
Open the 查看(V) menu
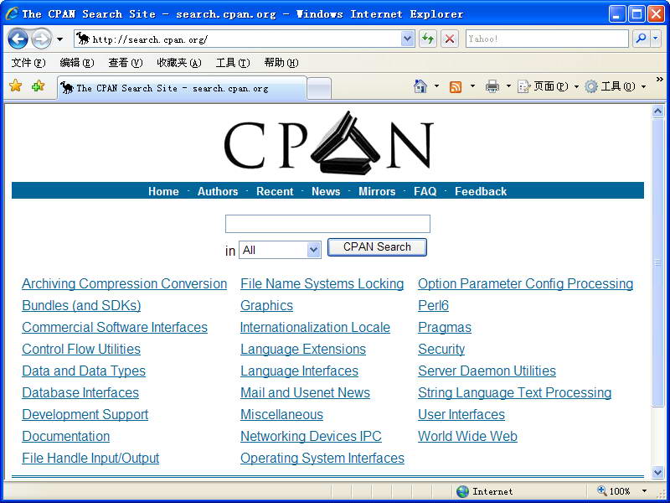click(x=125, y=63)
